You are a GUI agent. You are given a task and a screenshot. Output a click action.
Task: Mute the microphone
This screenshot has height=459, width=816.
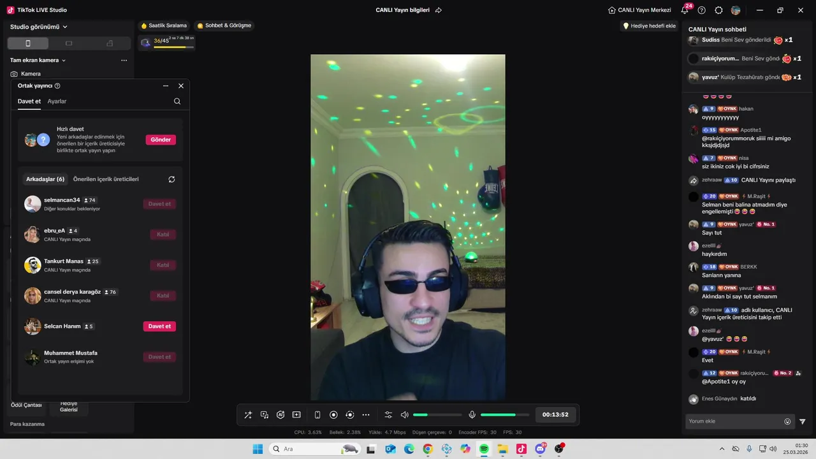[472, 415]
